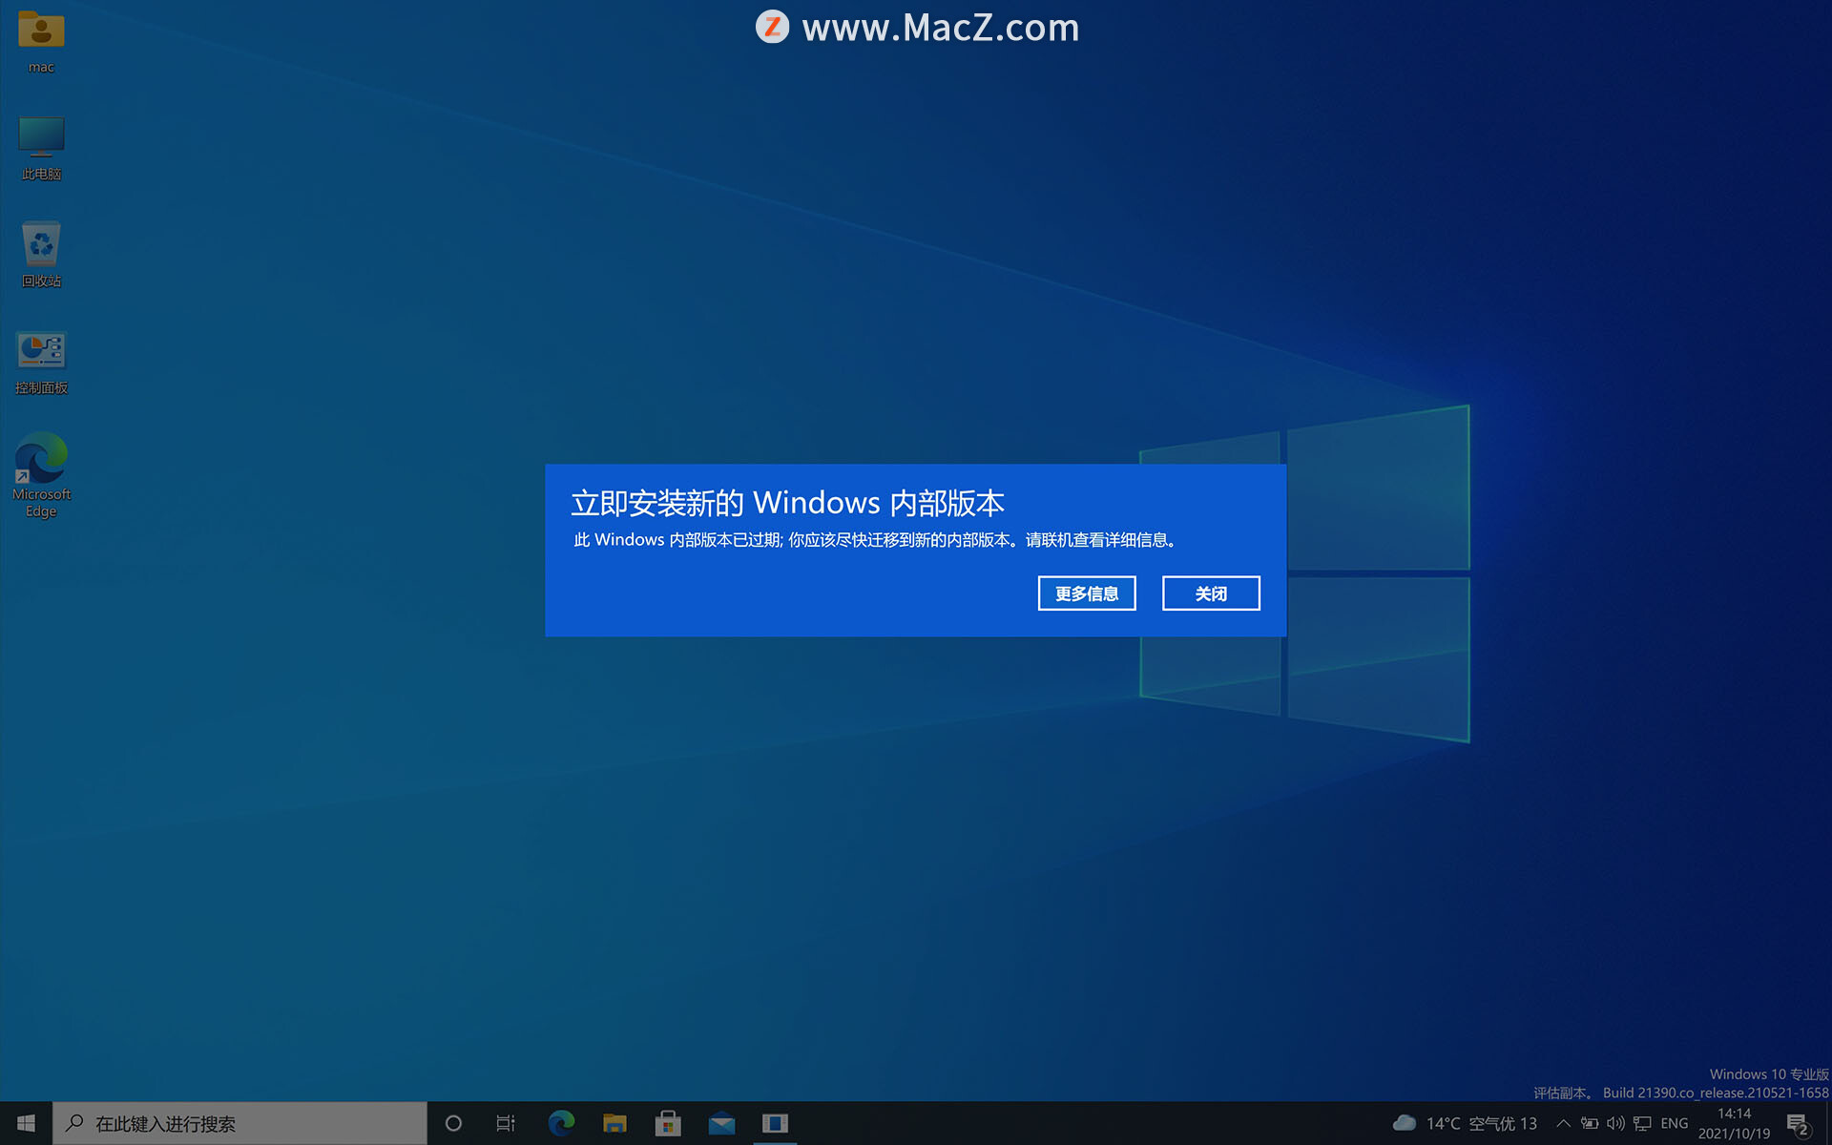
Task: Click the dialog message about expired 内部版本
Action: pyautogui.click(x=875, y=540)
